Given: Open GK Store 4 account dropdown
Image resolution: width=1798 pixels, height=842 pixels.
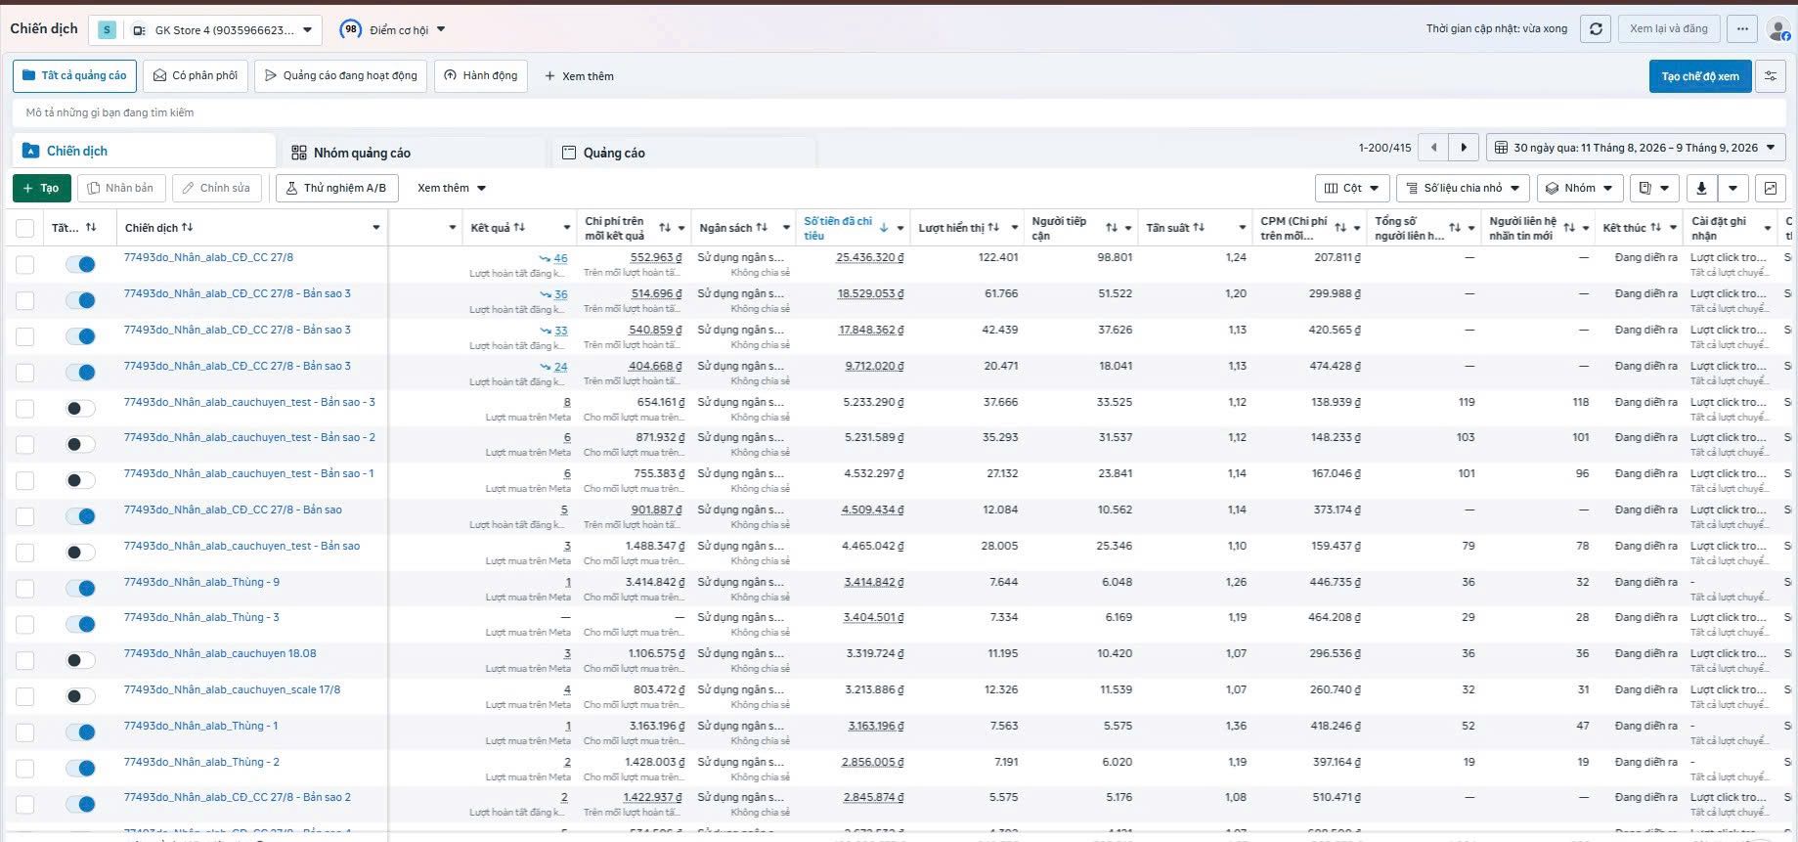Looking at the screenshot, I should click(204, 30).
